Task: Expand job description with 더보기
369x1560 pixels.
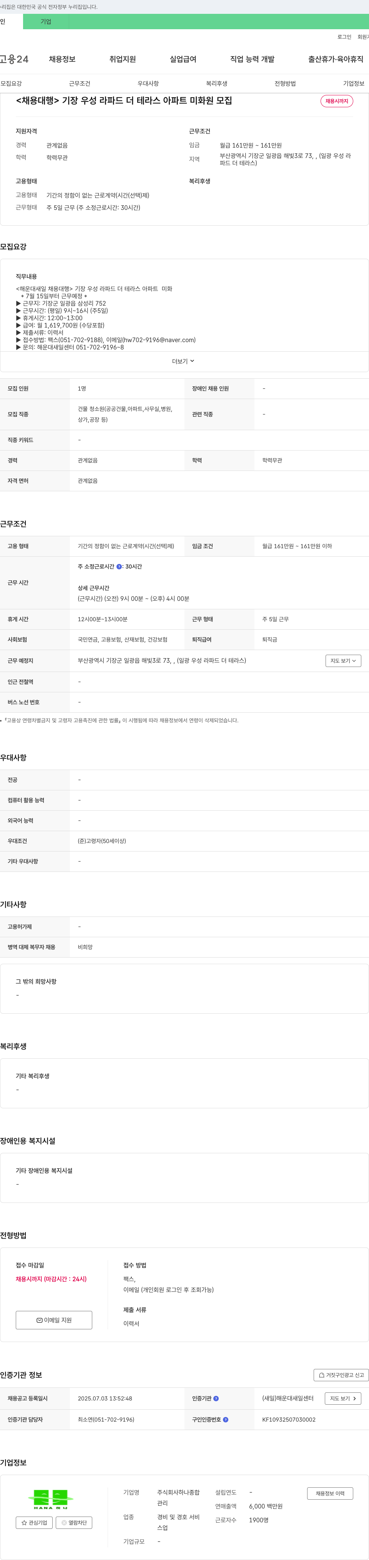Action: tap(184, 361)
